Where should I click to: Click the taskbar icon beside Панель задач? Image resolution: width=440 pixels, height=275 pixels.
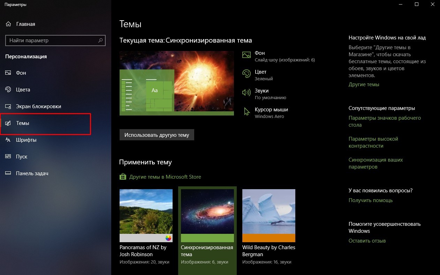8,173
